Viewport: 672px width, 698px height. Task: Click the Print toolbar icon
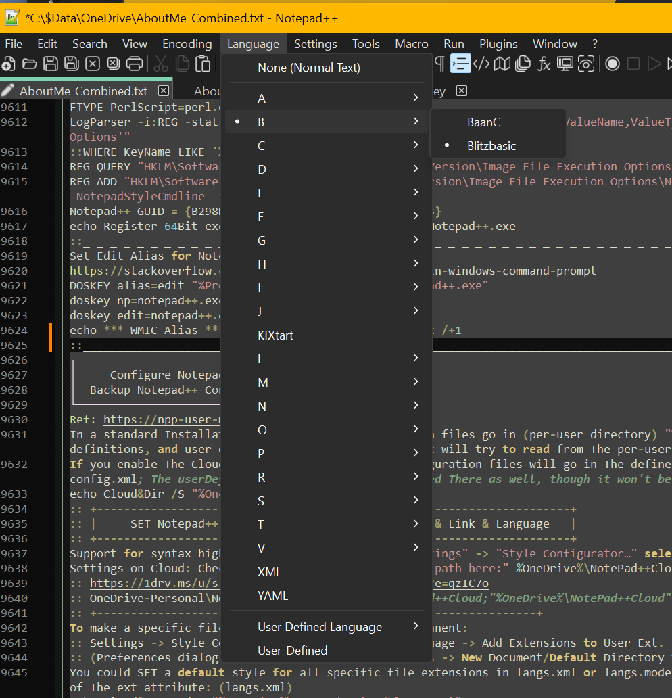(135, 64)
